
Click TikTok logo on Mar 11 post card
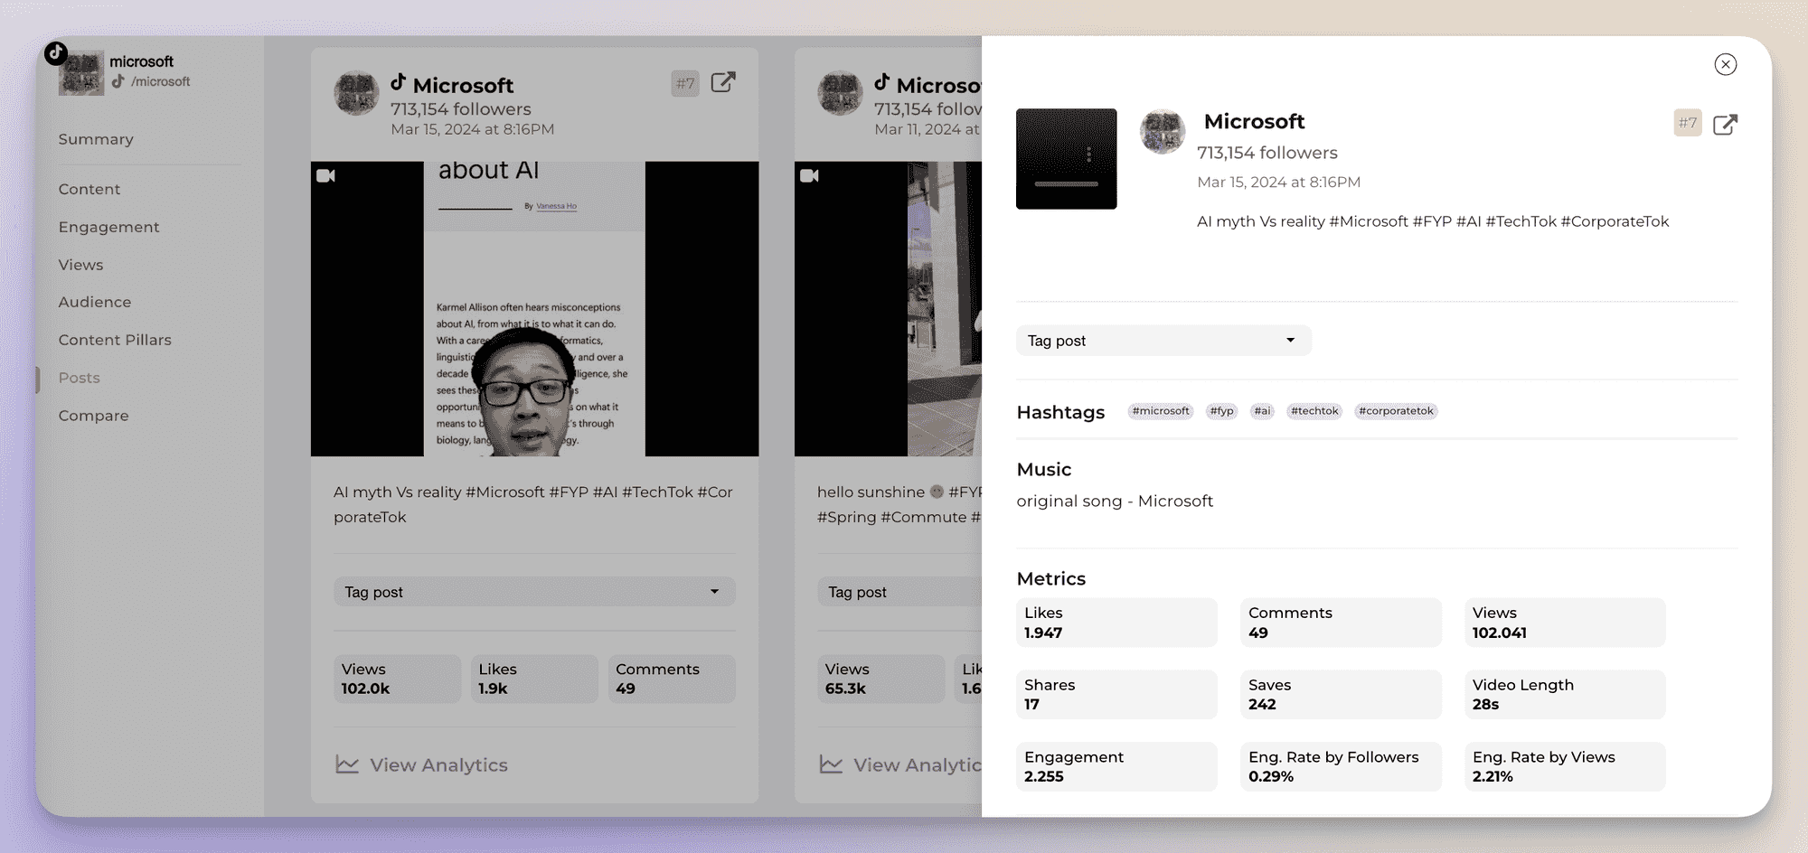pos(882,81)
